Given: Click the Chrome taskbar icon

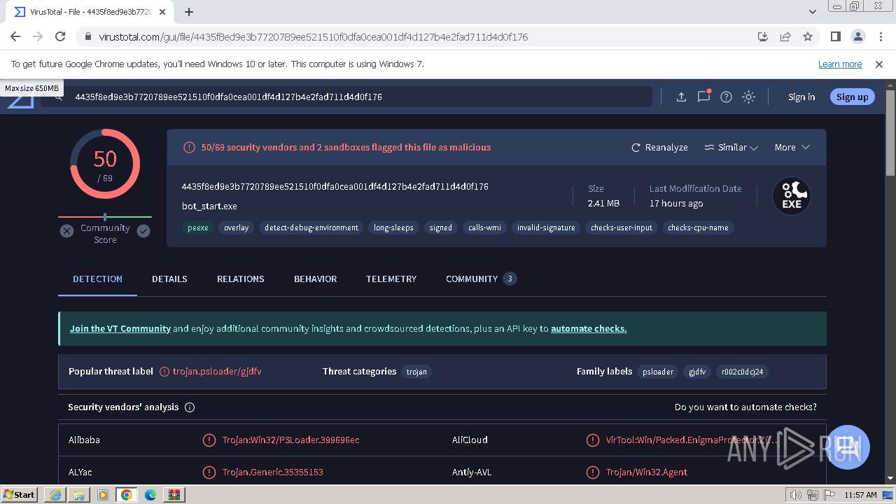Looking at the screenshot, I should pos(127,495).
